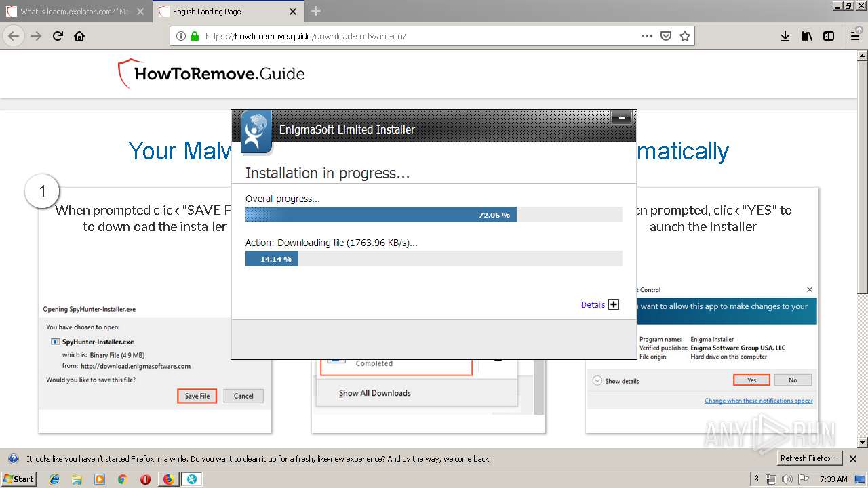Click the HowToRemove.Guide logo
The image size is (868, 488).
(x=211, y=73)
